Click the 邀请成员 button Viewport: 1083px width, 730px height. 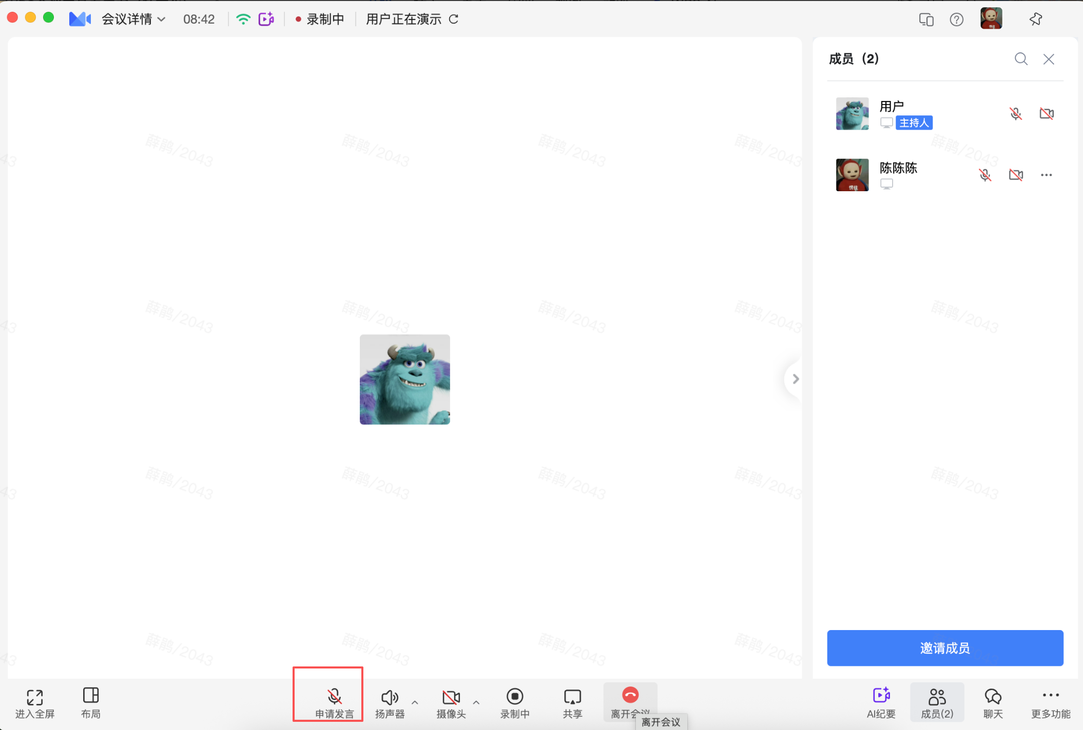(945, 648)
